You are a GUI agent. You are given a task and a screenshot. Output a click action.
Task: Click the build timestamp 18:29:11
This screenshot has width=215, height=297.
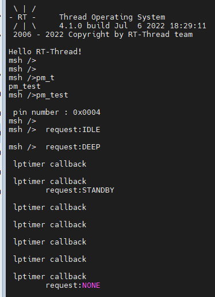[x=188, y=26]
